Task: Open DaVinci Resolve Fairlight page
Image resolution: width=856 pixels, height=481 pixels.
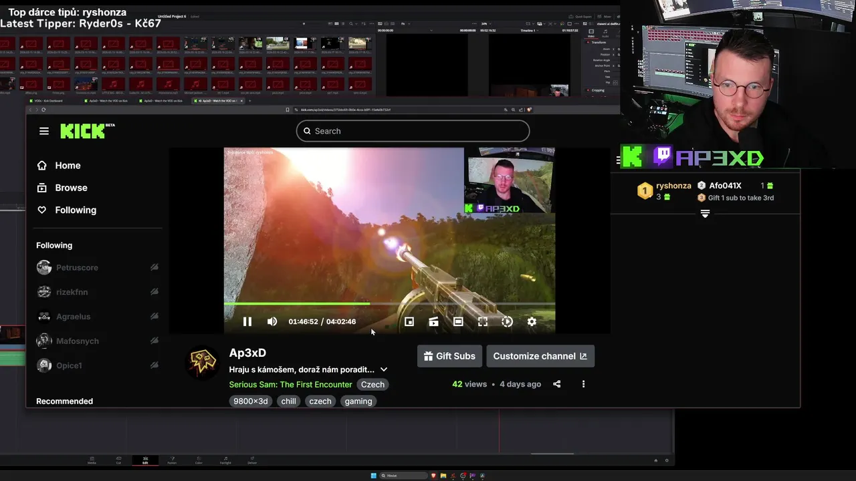Action: click(x=225, y=460)
